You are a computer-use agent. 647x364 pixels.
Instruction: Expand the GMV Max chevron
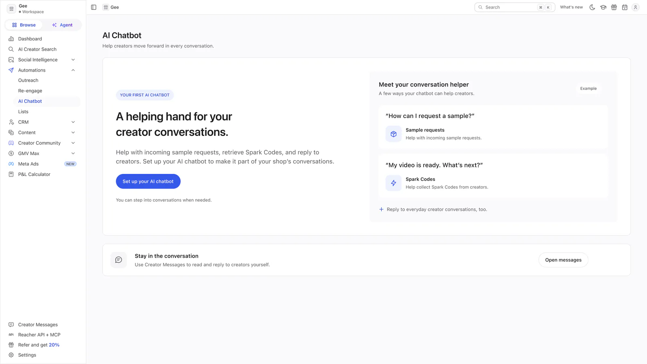(73, 154)
